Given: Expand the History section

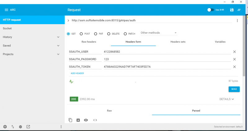Looking at the screenshot, I should click(x=58, y=37).
